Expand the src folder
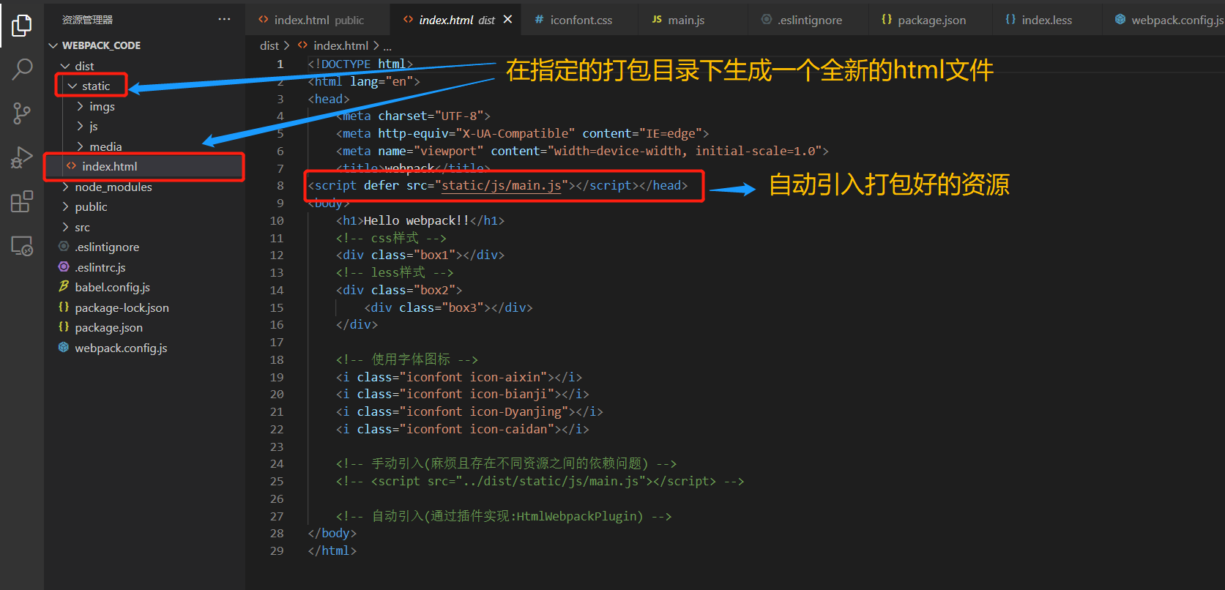This screenshot has height=590, width=1225. tap(65, 227)
